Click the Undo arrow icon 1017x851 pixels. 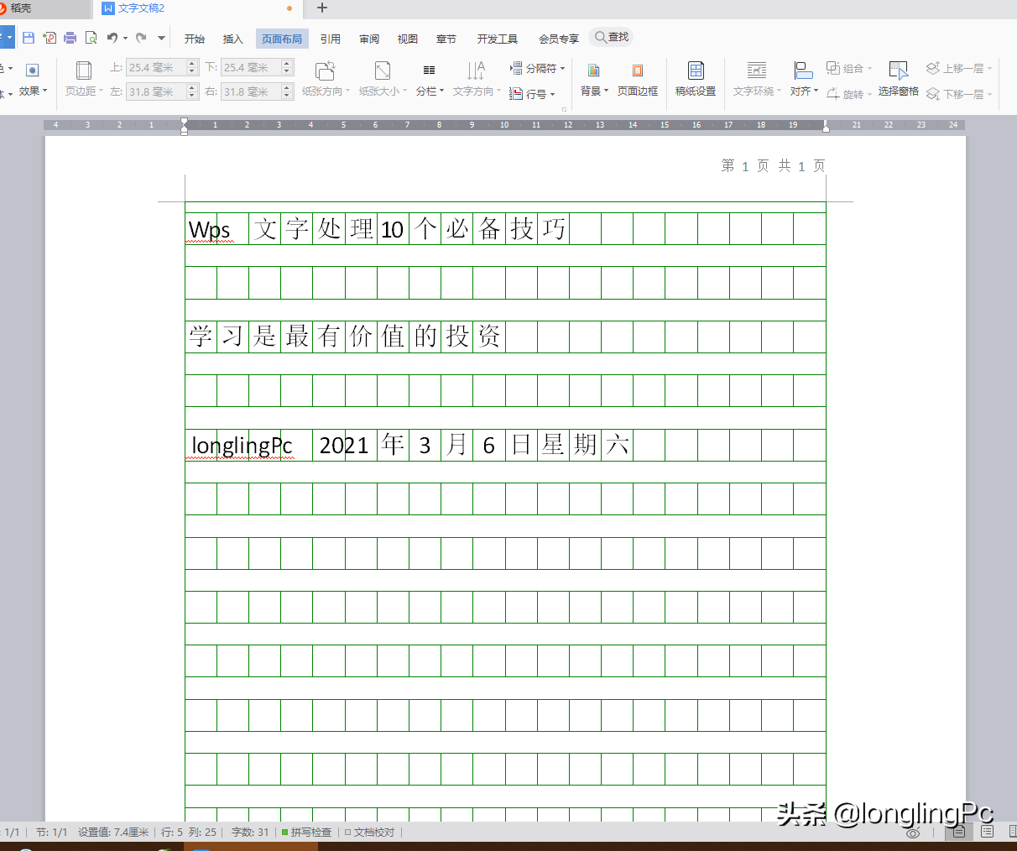112,38
